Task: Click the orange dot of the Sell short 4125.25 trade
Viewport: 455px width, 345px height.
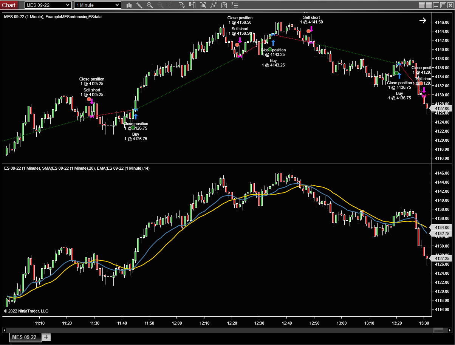Action: pos(89,99)
